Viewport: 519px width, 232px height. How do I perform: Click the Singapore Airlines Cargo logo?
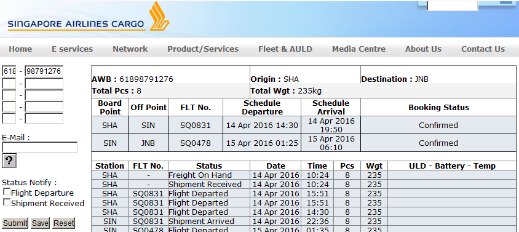tap(89, 17)
